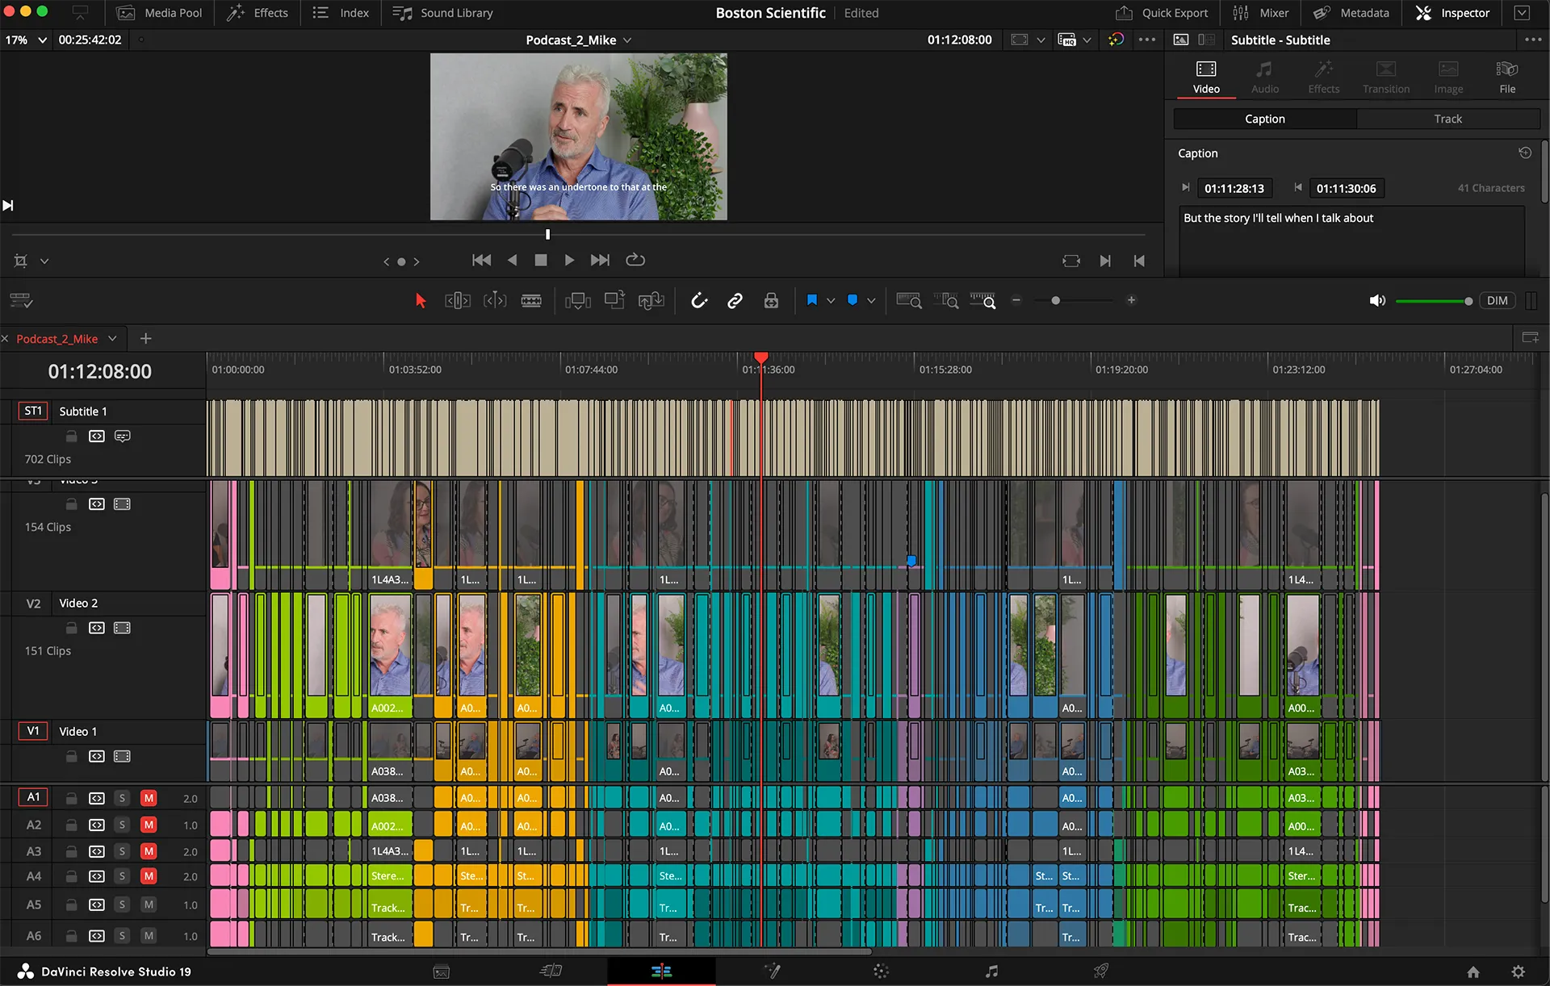Solo audio track A2
This screenshot has height=986, width=1550.
[122, 825]
